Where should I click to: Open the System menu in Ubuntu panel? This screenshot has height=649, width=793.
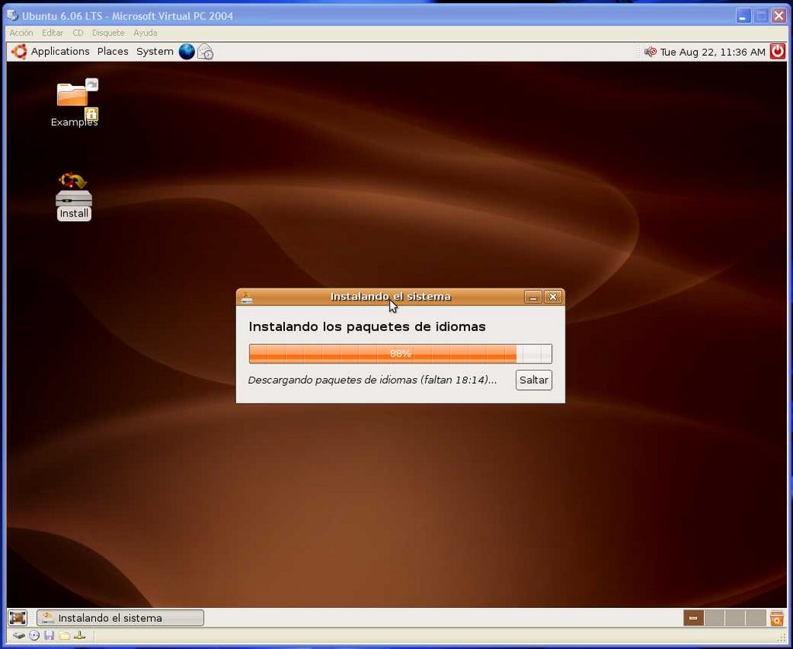coord(155,52)
